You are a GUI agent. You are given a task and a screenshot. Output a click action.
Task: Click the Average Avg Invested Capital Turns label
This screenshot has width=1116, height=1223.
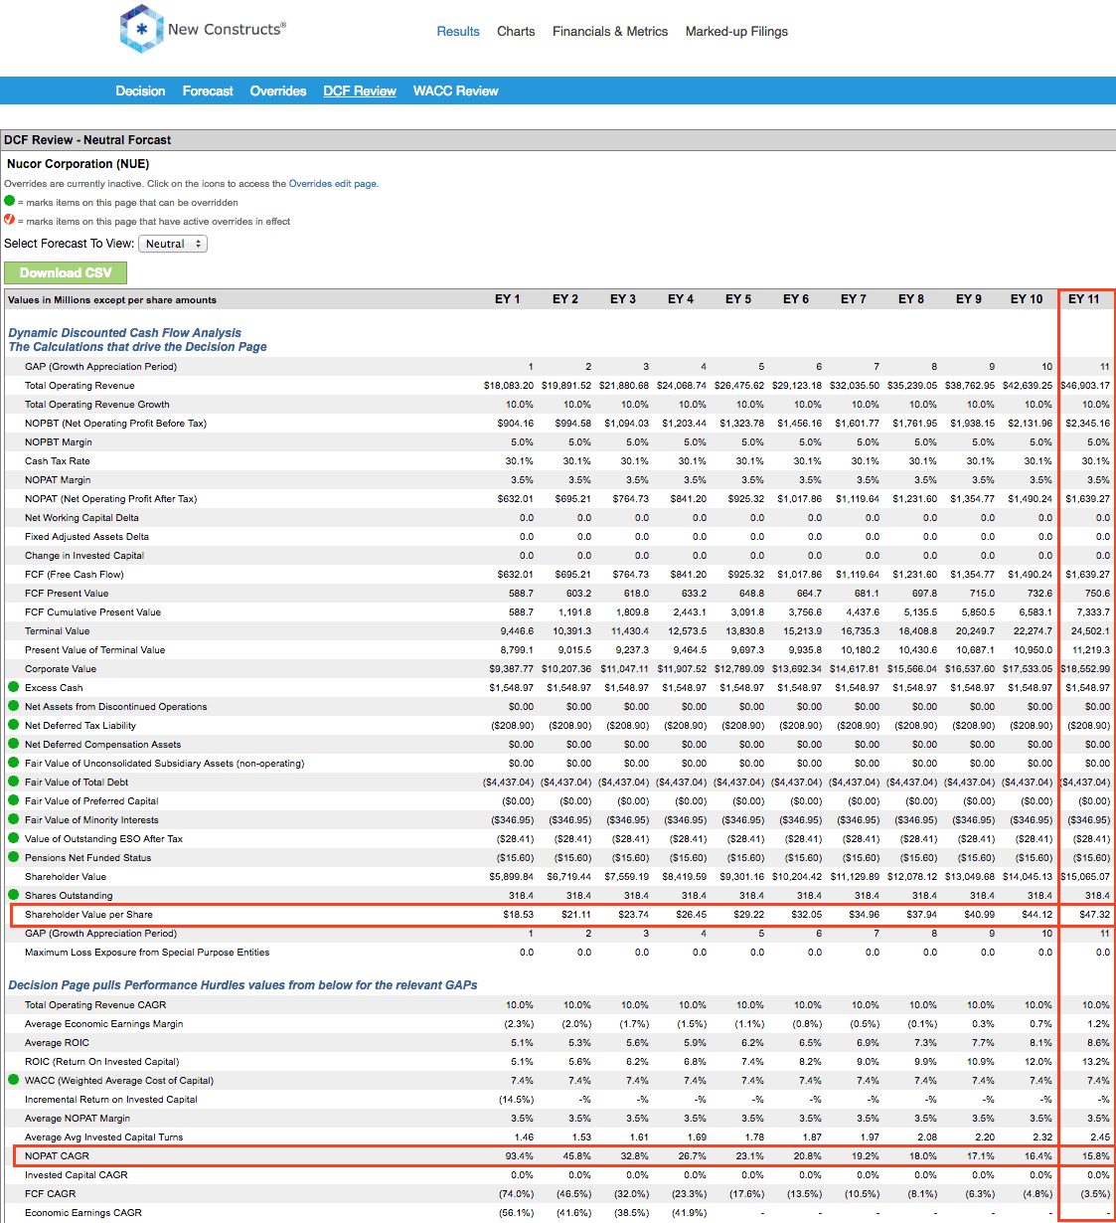click(104, 1136)
